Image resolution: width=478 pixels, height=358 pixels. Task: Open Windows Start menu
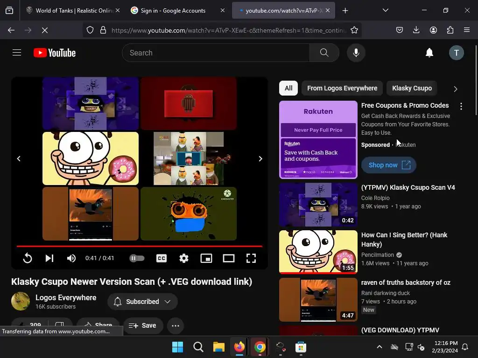(x=177, y=347)
